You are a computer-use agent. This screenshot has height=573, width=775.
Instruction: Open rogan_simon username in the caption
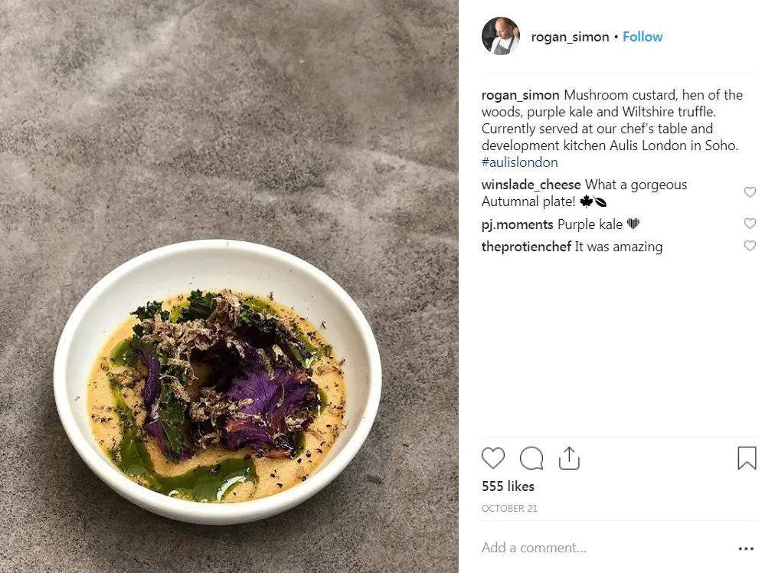click(x=521, y=95)
